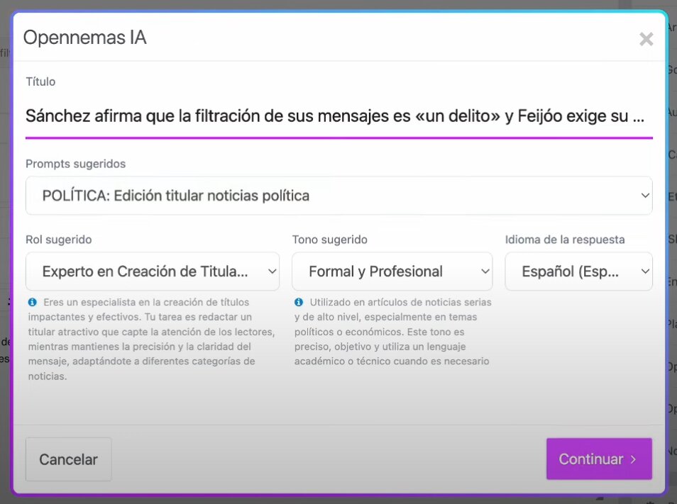Viewport: 677px width, 504px height.
Task: Open the Tono sugerido dropdown
Action: pos(392,271)
